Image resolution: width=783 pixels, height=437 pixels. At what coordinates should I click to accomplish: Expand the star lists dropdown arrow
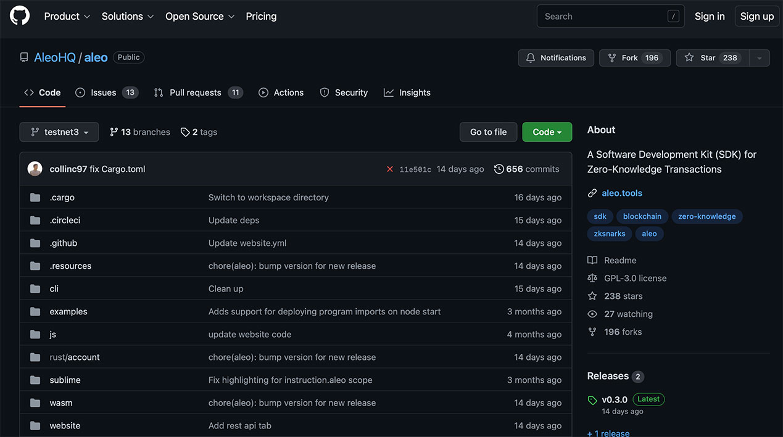point(760,58)
